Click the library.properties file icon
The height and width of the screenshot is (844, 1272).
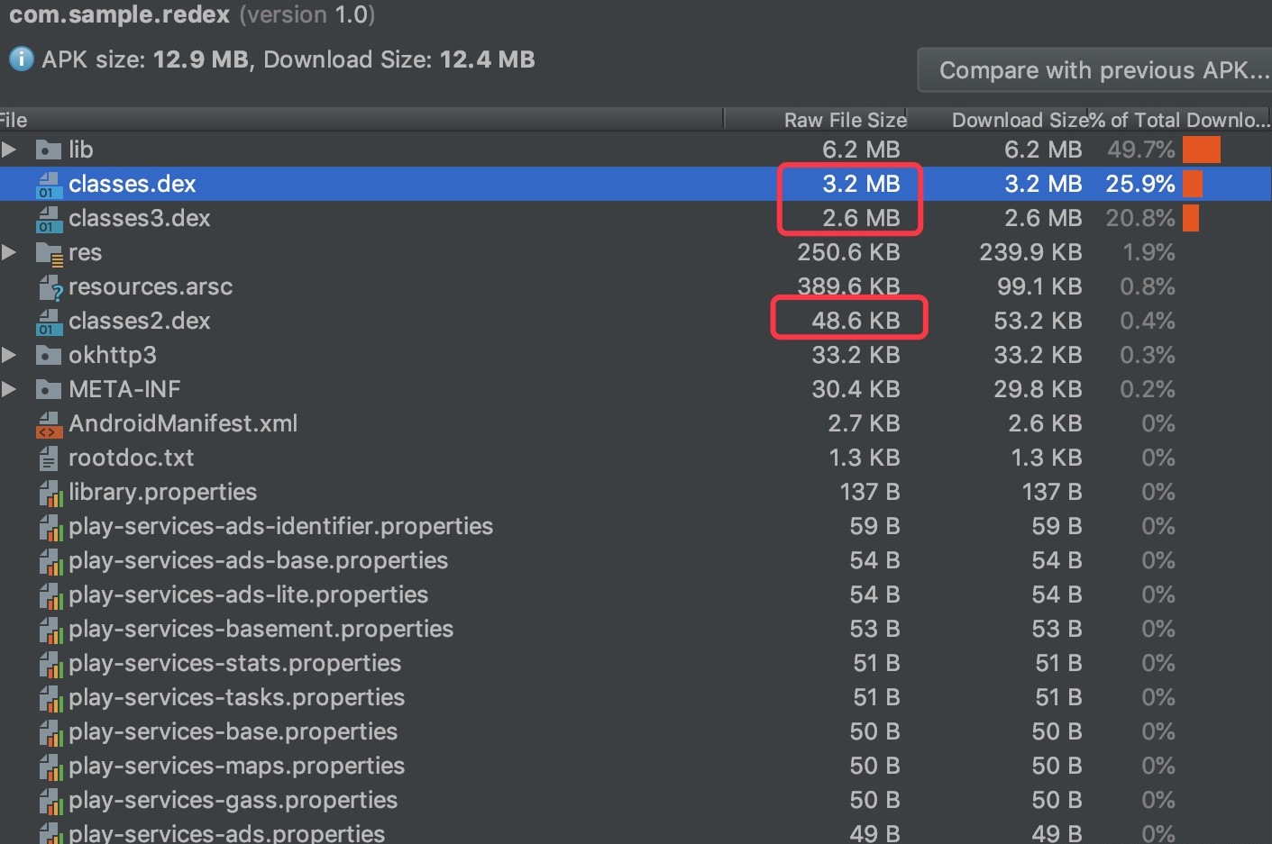[50, 493]
